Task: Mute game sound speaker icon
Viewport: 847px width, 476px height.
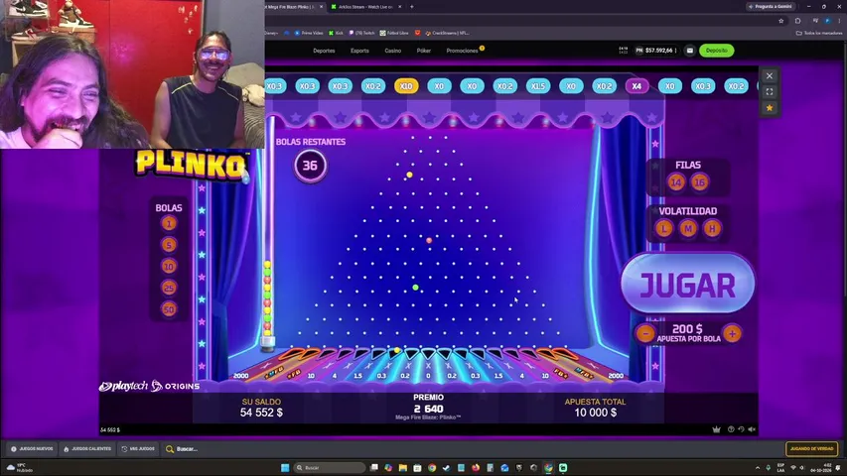Action: click(x=752, y=429)
